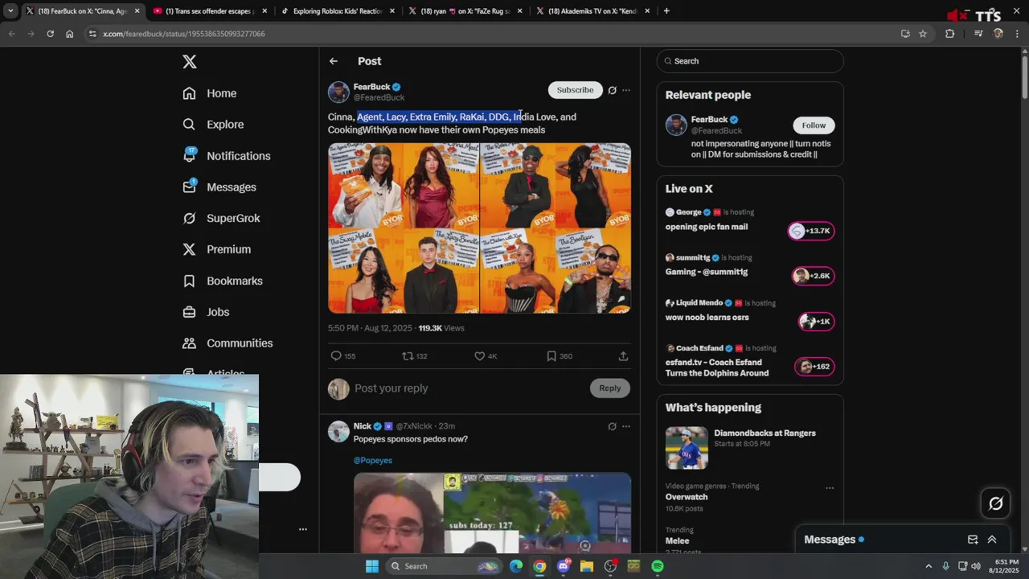Open Microsoft Edge from the taskbar

tap(516, 566)
